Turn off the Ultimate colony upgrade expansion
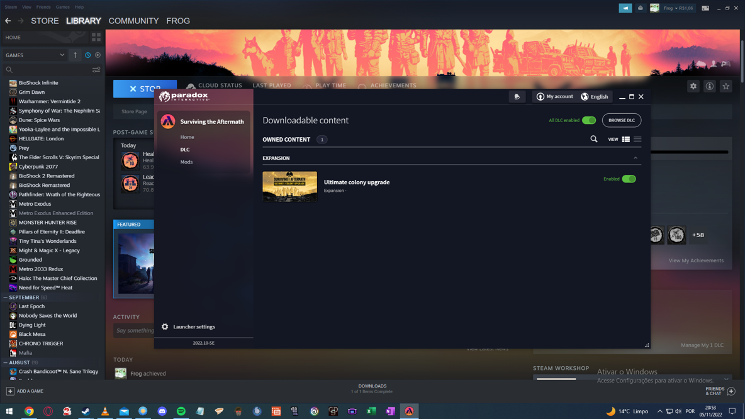The image size is (745, 419). 627,179
